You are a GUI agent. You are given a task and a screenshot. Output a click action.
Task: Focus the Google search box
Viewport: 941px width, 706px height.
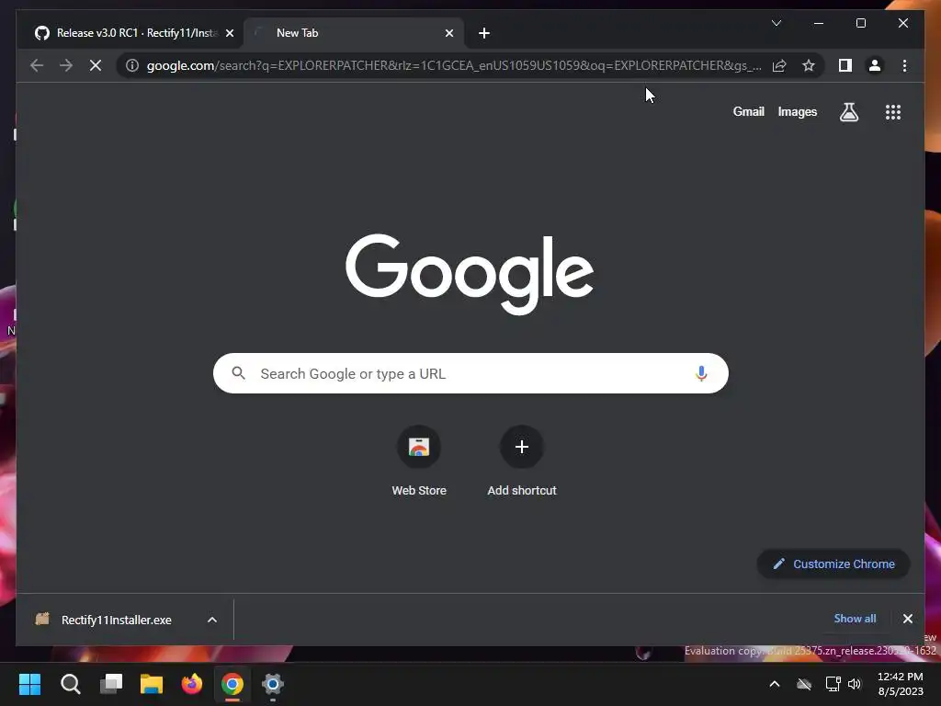tap(470, 373)
